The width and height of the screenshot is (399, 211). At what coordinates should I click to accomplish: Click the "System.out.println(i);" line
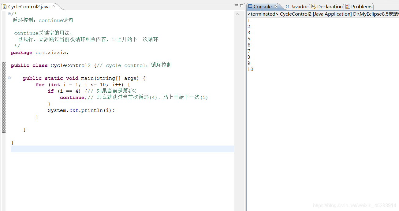pos(81,110)
